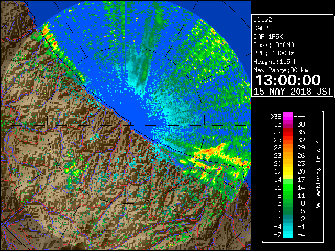Click the cyan bottom colour bar segment
The image size is (335, 251).
(x=288, y=234)
